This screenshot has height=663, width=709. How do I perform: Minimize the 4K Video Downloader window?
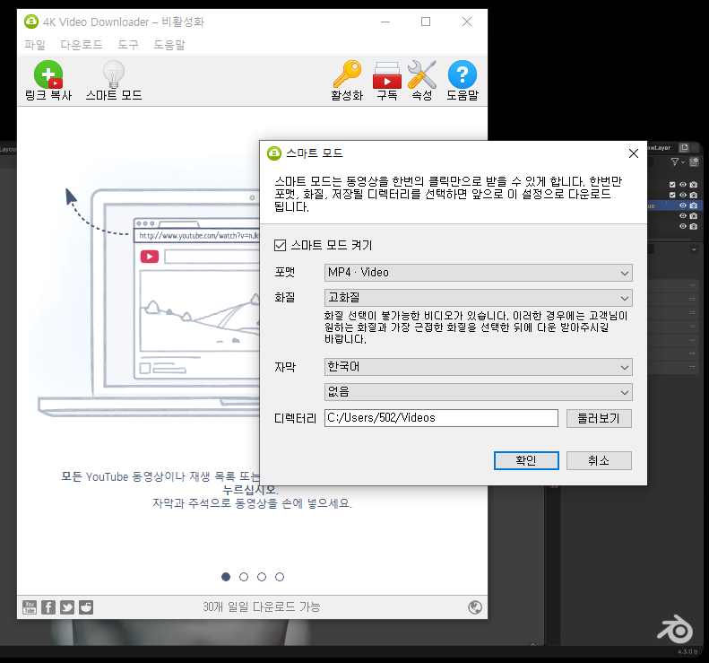click(x=385, y=22)
